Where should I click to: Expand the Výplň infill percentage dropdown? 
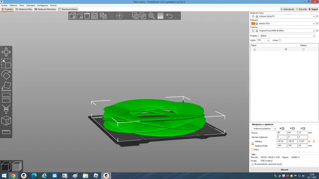[263, 40]
